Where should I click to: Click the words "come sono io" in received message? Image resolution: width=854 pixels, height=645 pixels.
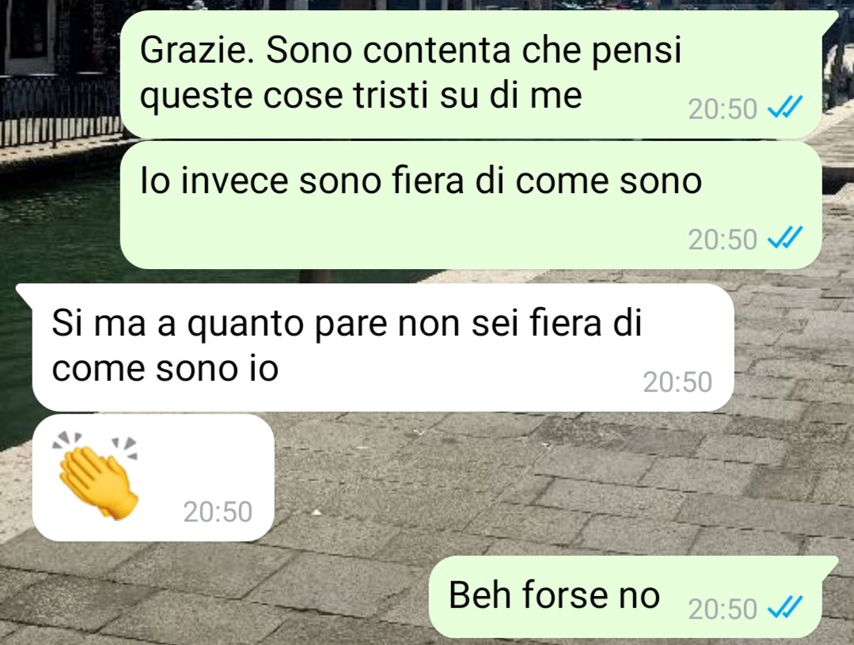(x=165, y=369)
